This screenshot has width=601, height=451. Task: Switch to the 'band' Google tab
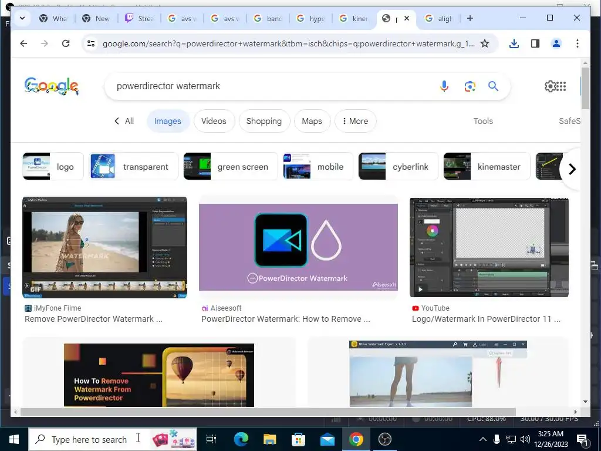(268, 18)
